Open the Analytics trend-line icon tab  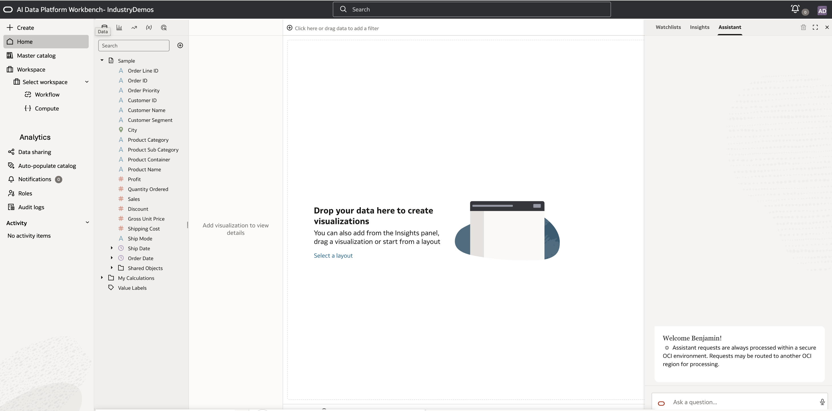(134, 27)
